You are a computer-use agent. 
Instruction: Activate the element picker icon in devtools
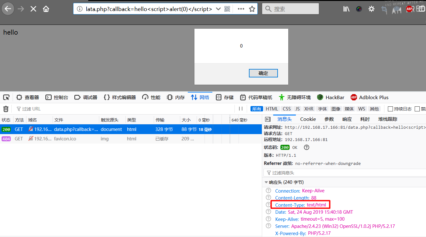[x=6, y=97]
